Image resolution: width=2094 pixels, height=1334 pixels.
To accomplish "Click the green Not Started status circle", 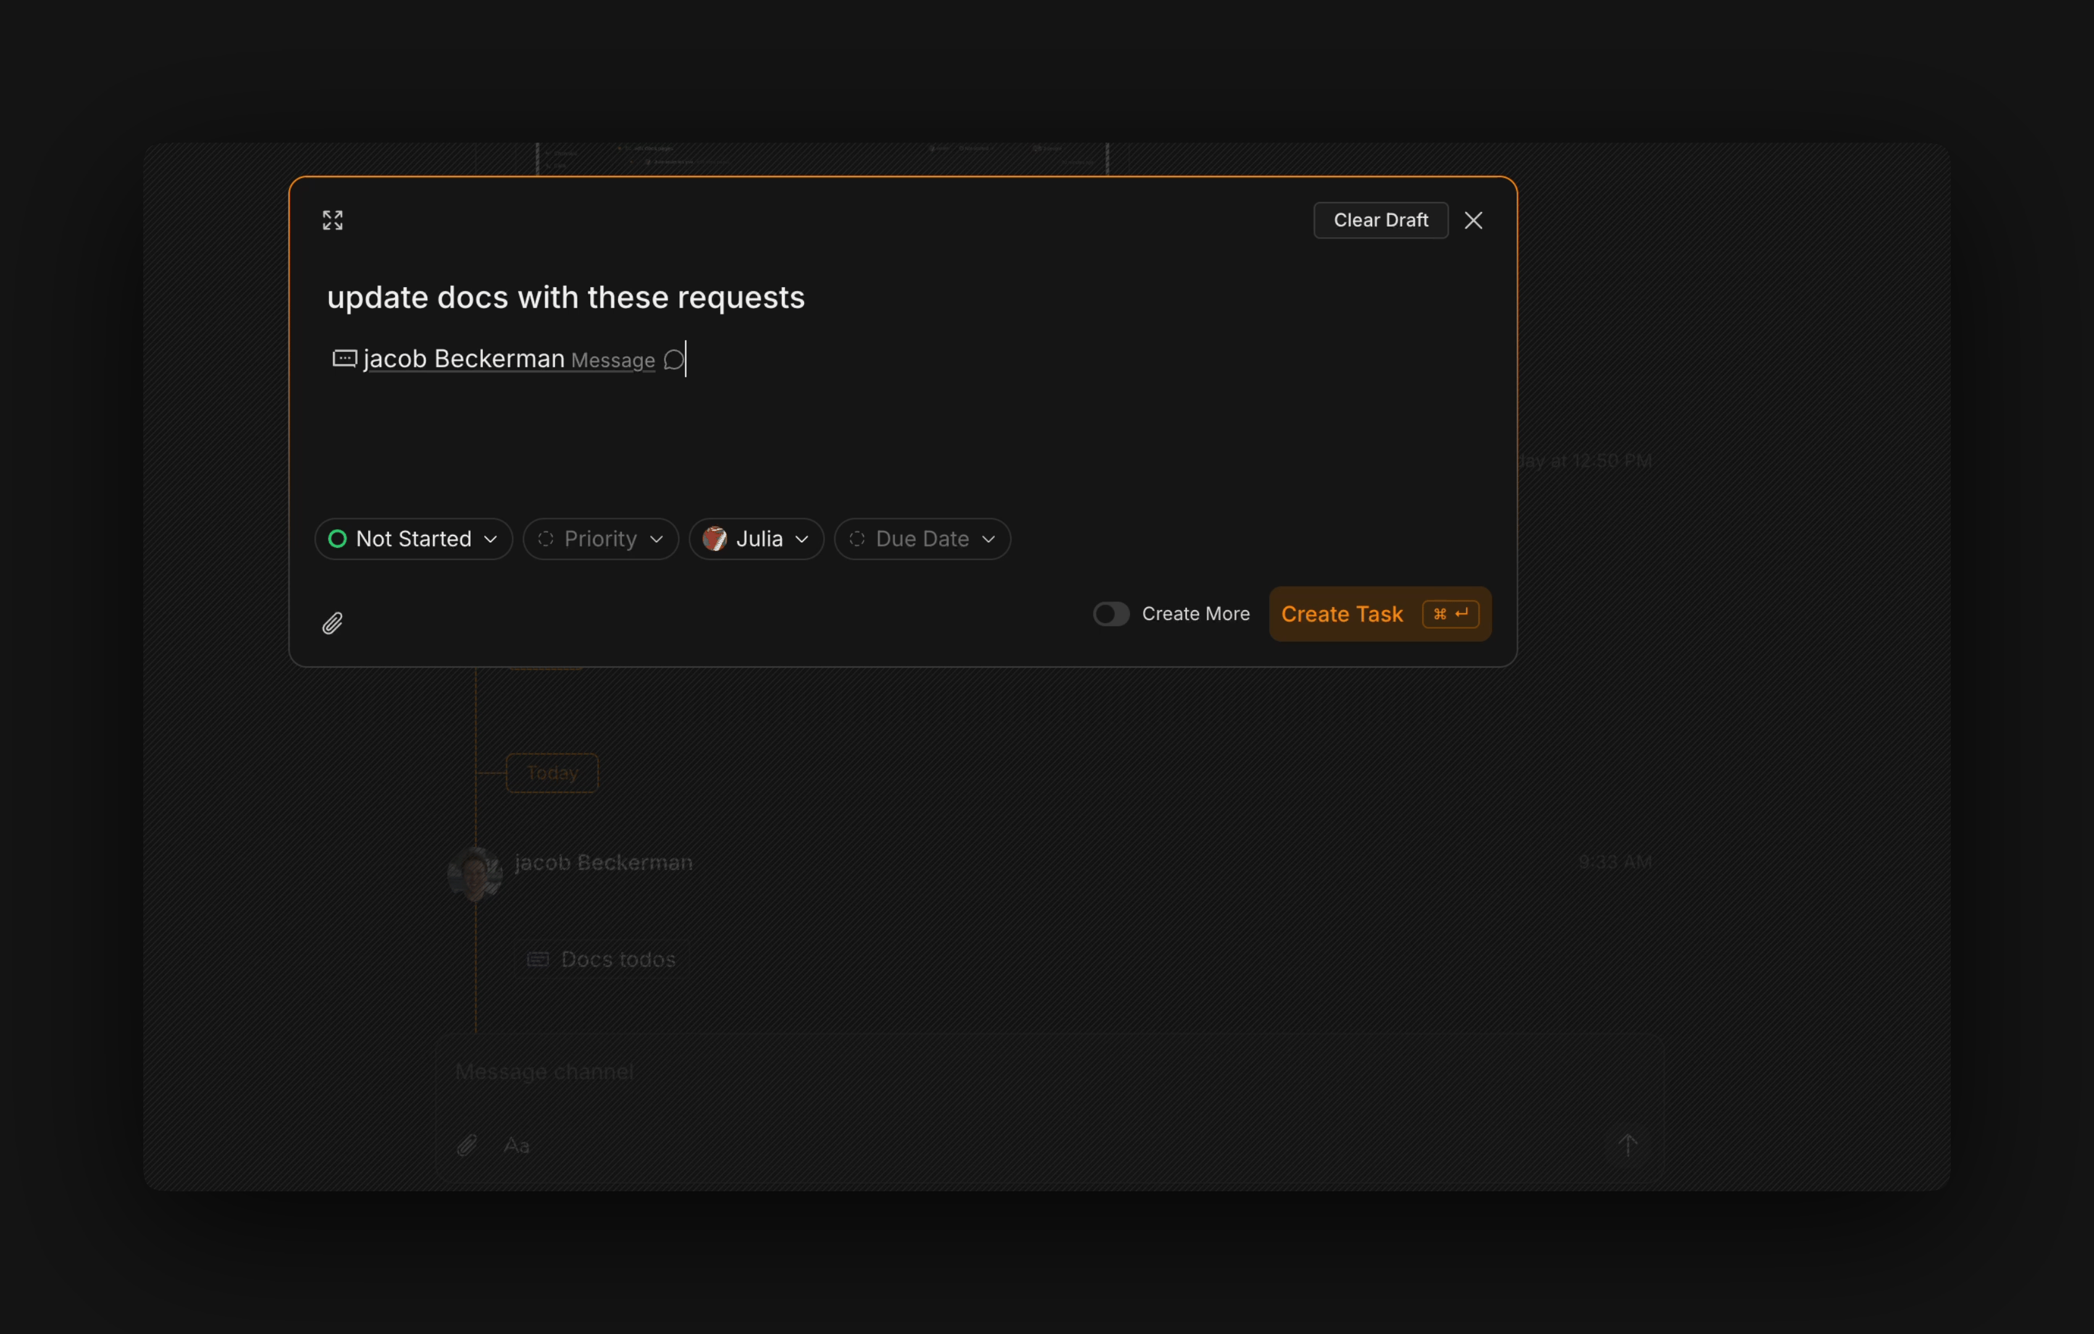I will click(337, 539).
